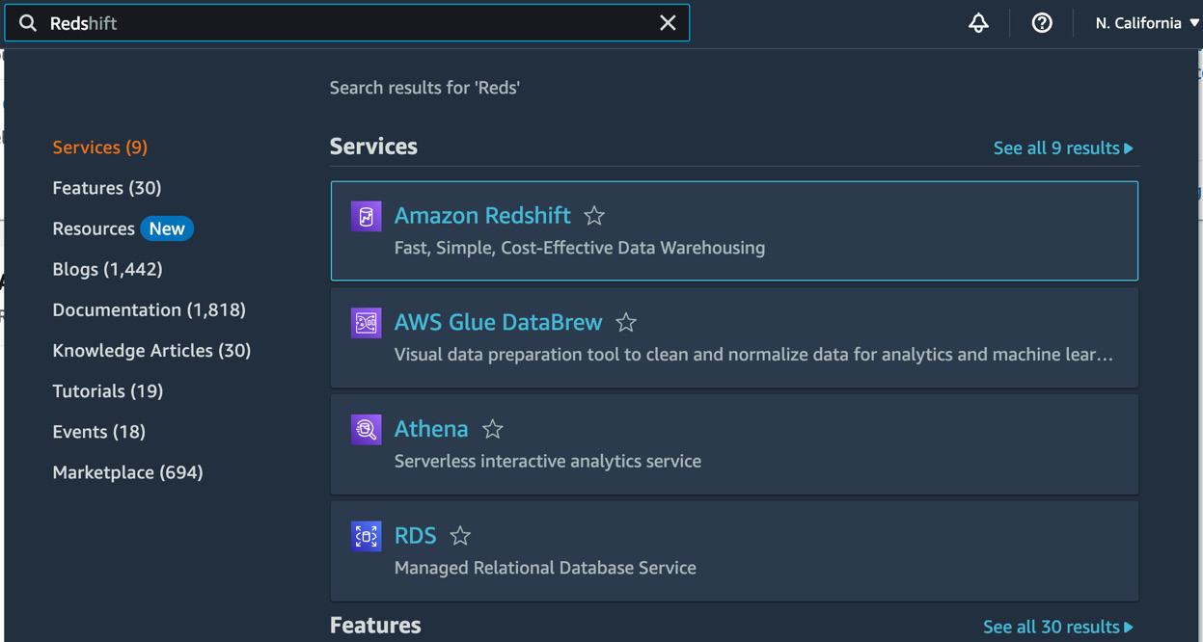Favorite AWS Glue DataBrew with star
The image size is (1203, 642).
(x=626, y=322)
